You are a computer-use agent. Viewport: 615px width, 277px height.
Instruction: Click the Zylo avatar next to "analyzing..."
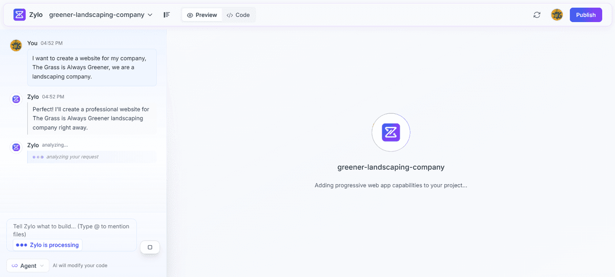pos(16,147)
